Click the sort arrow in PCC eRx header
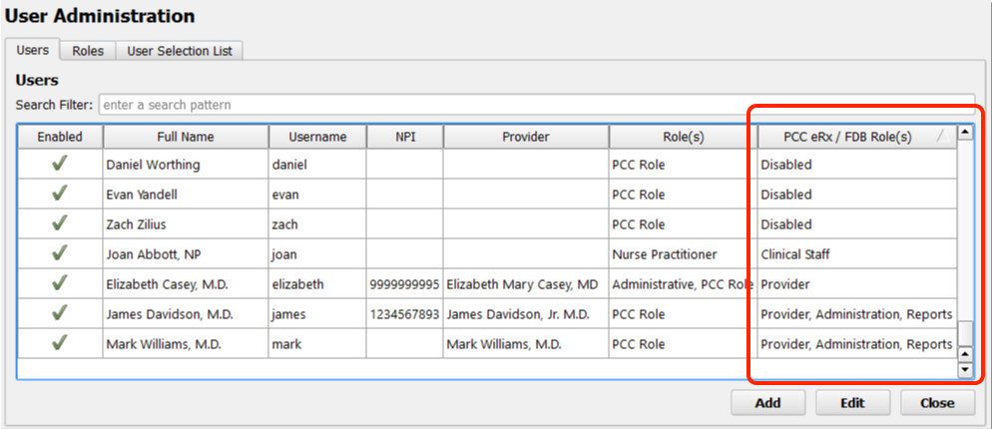The height and width of the screenshot is (429, 992). pos(943,136)
